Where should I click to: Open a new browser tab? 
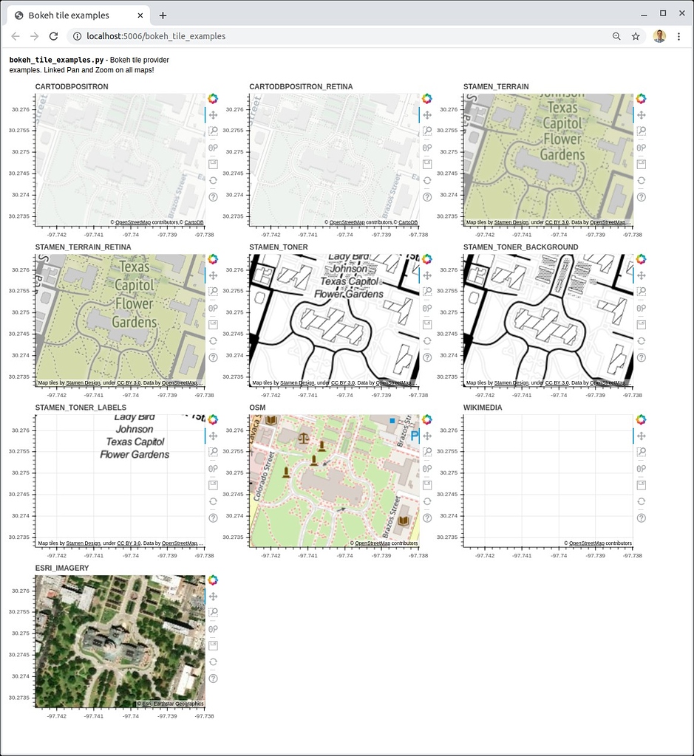(x=163, y=15)
